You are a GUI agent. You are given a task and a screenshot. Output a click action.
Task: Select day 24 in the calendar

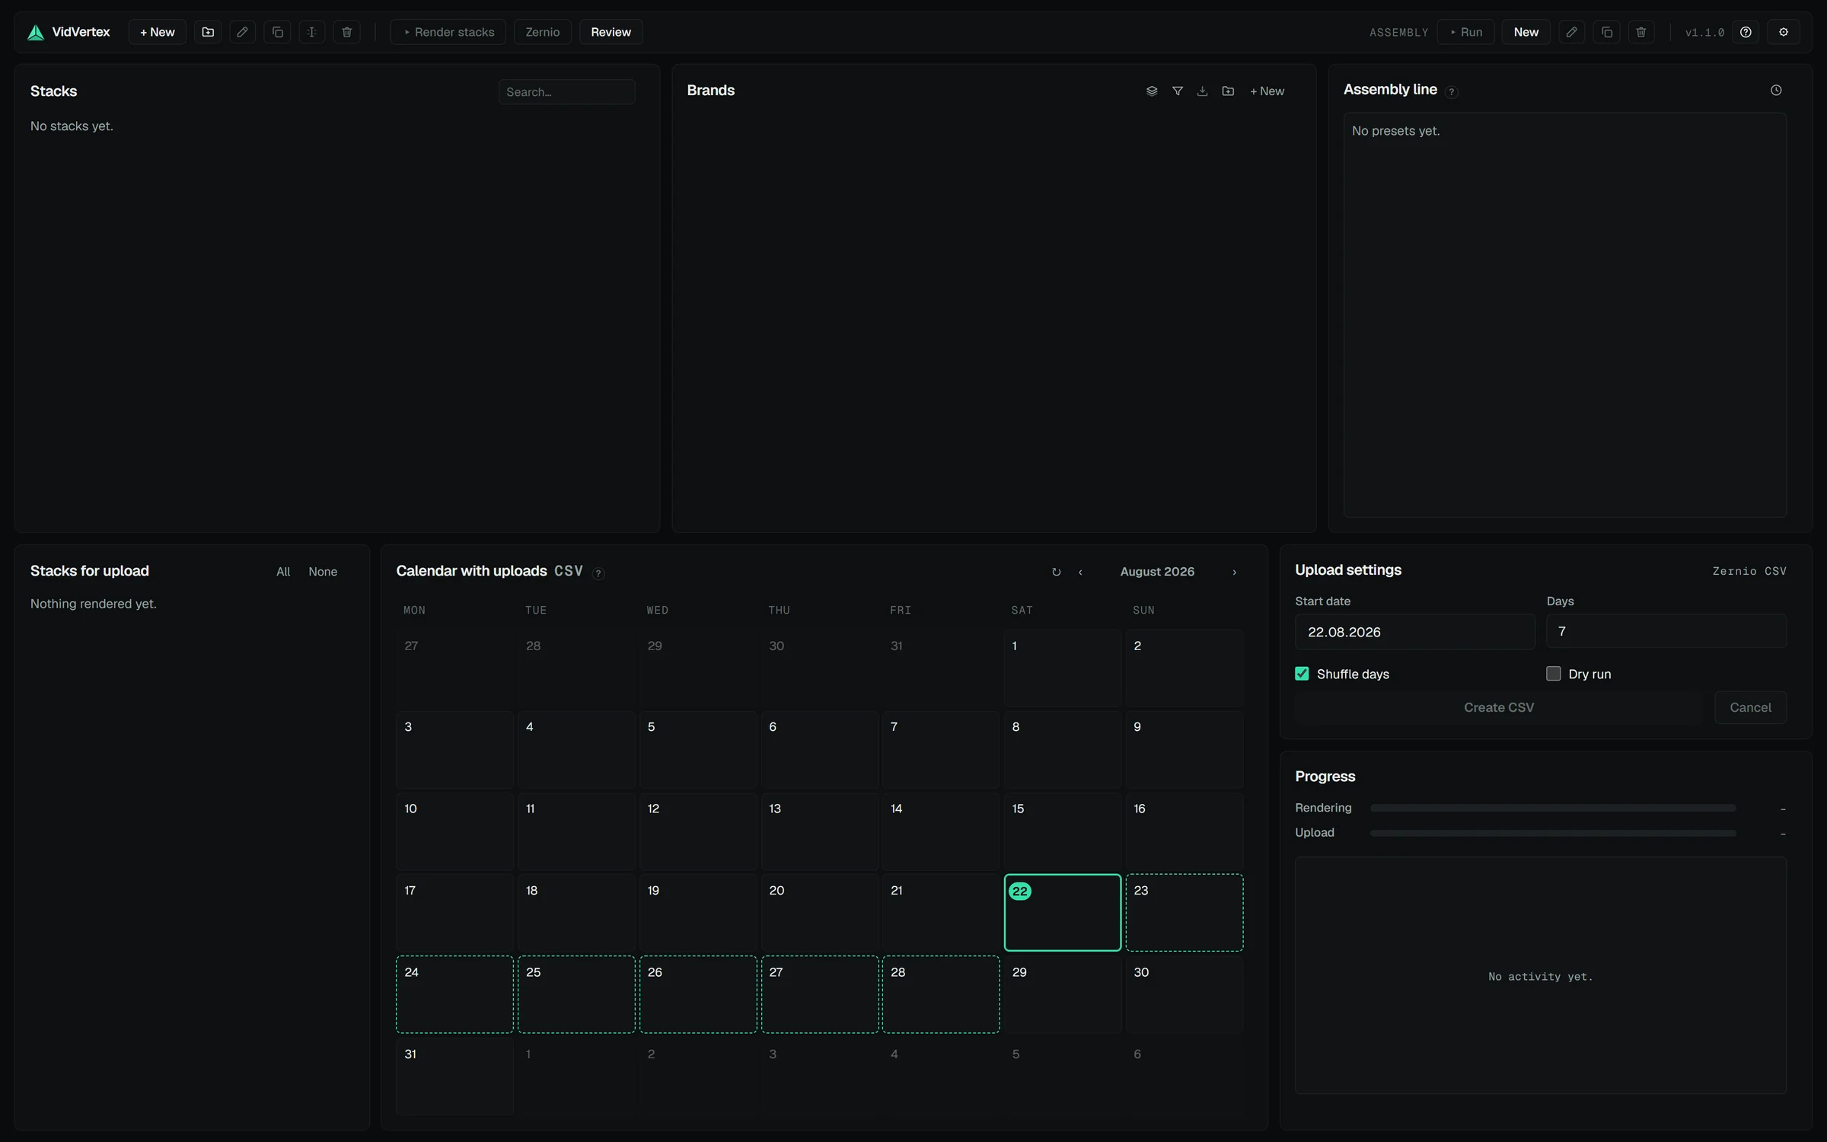[x=455, y=994]
